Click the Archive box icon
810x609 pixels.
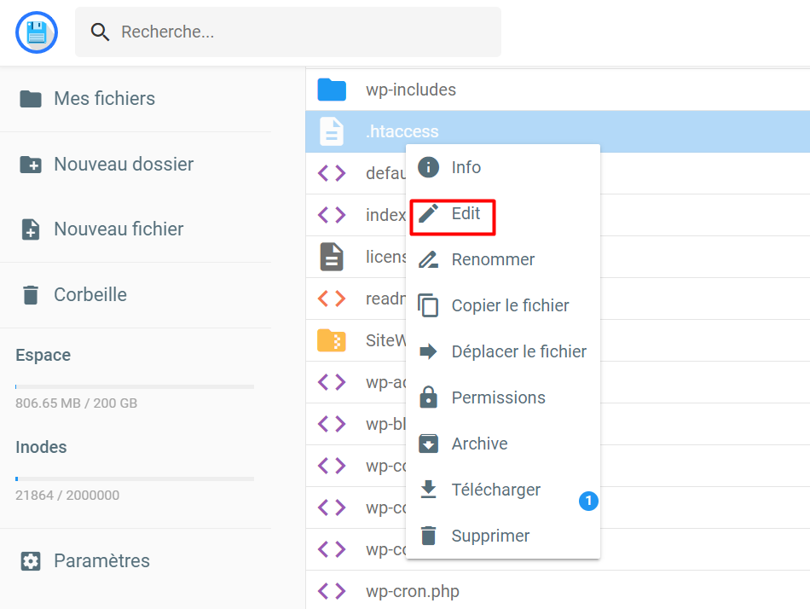tap(428, 443)
